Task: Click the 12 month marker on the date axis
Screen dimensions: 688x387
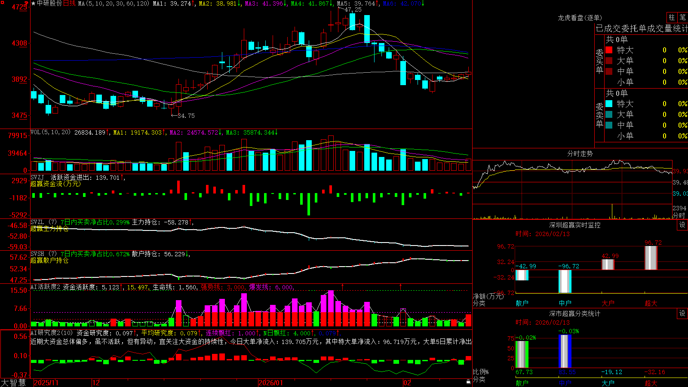Action: (96, 382)
